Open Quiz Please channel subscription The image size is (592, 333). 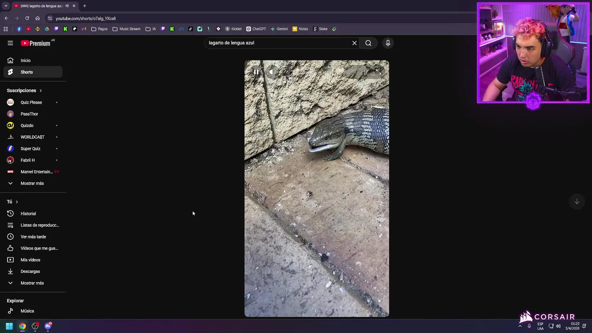[33, 102]
